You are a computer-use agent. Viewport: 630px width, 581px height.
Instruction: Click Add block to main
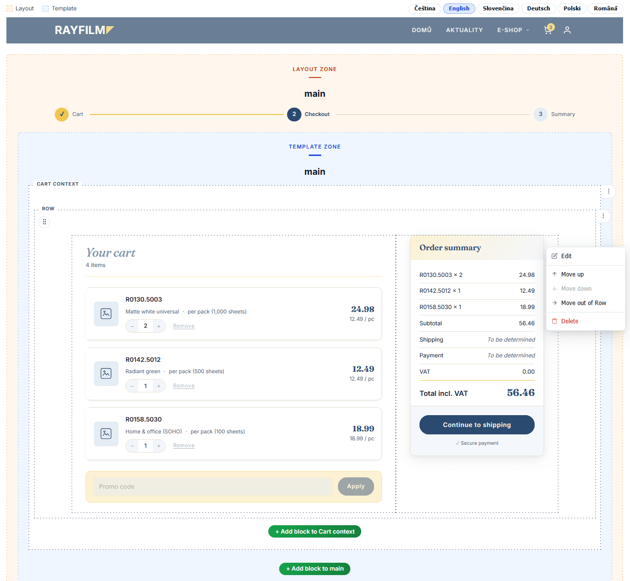[x=315, y=569]
